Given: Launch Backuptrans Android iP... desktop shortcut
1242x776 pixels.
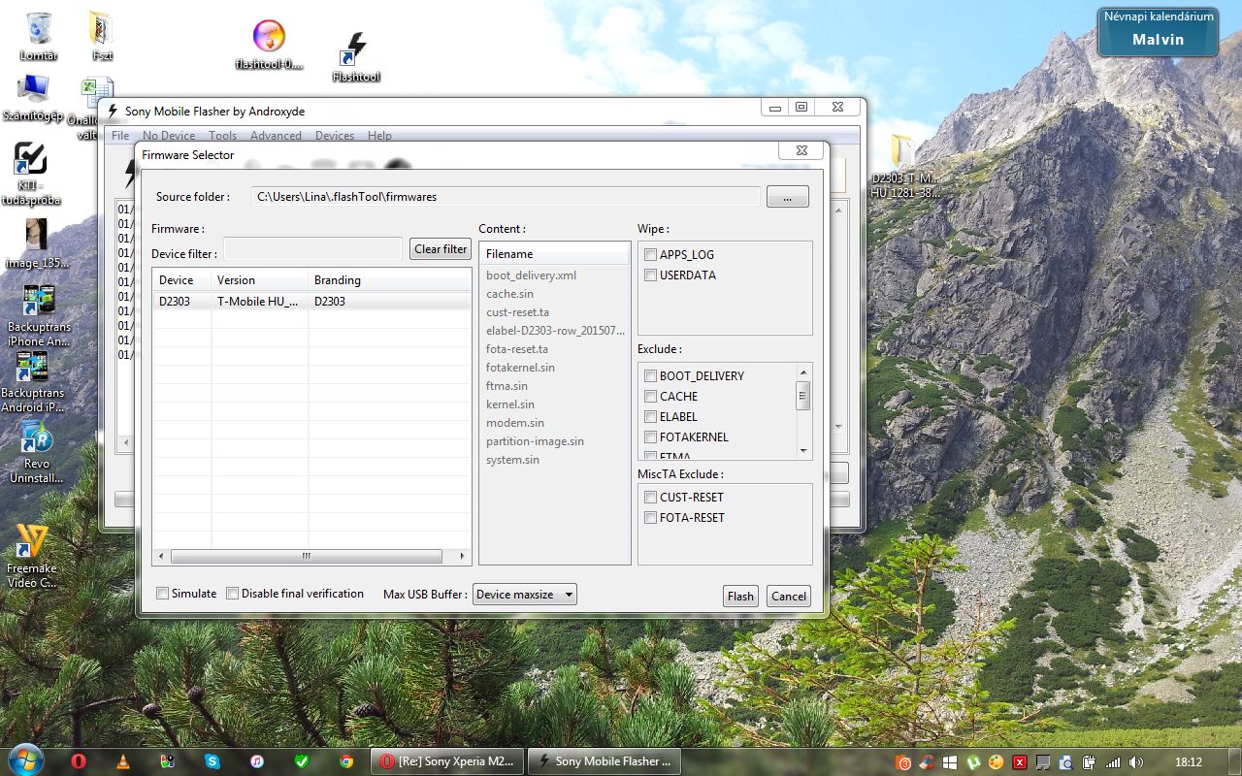Looking at the screenshot, I should pos(33,381).
